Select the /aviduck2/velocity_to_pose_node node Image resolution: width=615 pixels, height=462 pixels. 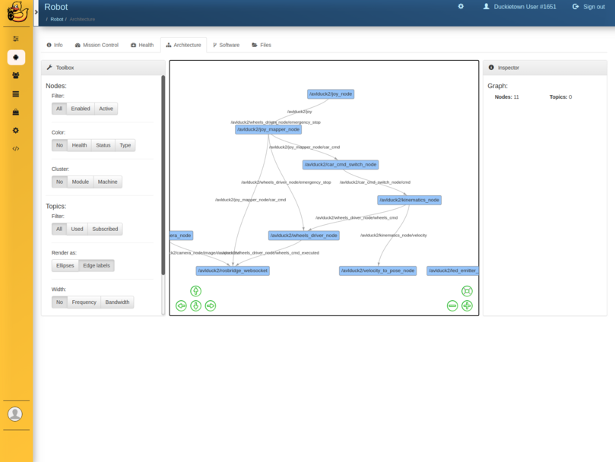pos(378,271)
